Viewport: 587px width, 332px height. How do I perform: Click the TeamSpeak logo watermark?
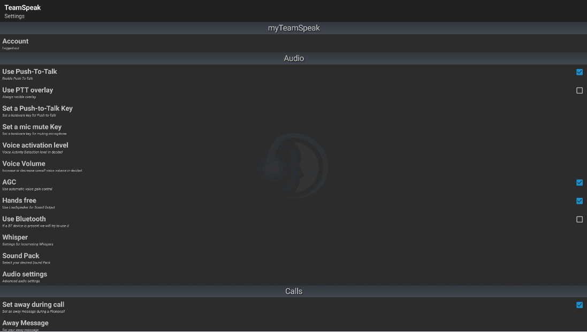point(293,166)
